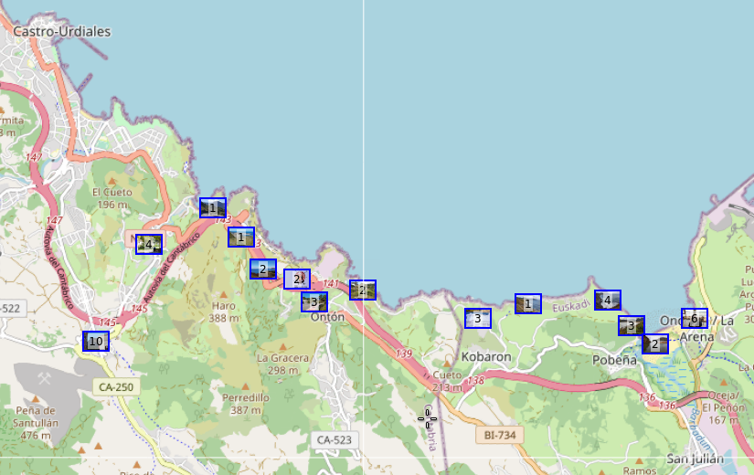Select the single-photo marker west of Euskadi label
Image resolution: width=754 pixels, height=475 pixels.
click(x=528, y=303)
